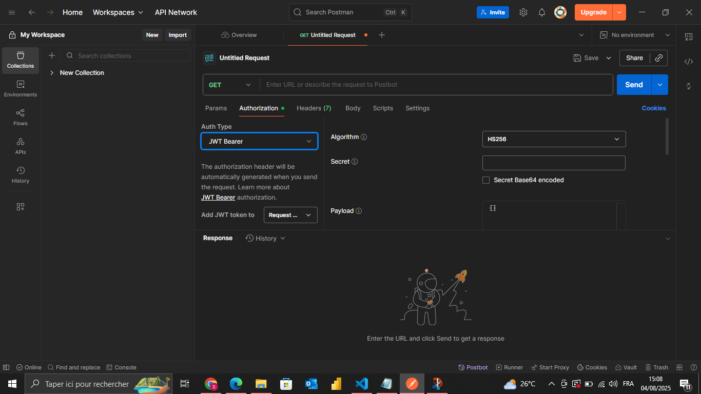Open Visual Studio Code from taskbar
Viewport: 701px width, 394px height.
[362, 384]
